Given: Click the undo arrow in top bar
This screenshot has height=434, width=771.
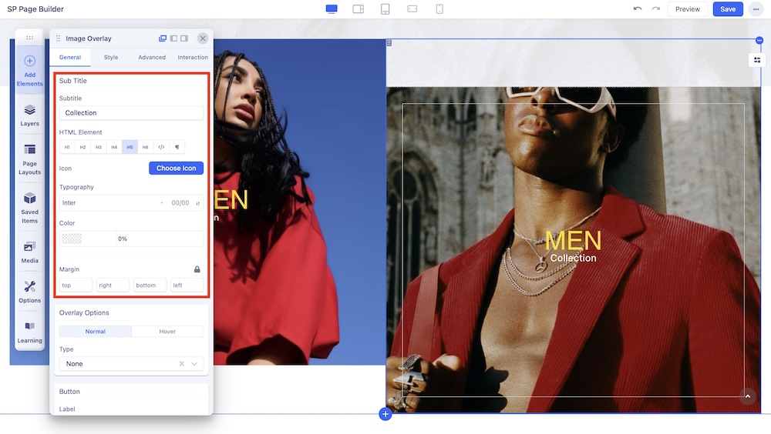Looking at the screenshot, I should click(637, 9).
